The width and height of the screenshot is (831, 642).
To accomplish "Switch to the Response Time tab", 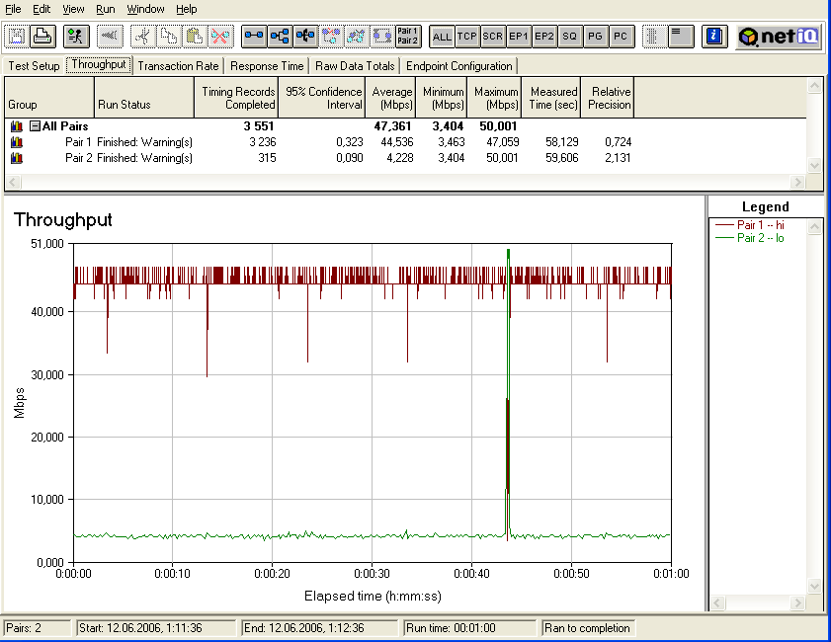I will pyautogui.click(x=267, y=66).
